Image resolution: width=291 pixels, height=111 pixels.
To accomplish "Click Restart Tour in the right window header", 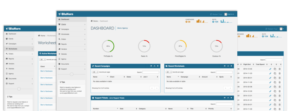I will [x=271, y=29].
